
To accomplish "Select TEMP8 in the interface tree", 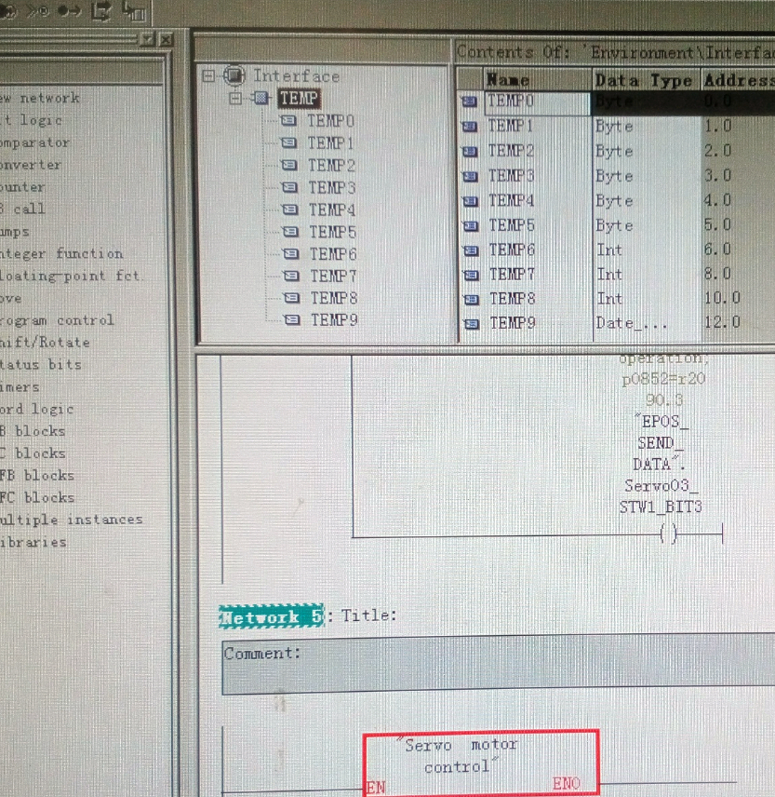I will pyautogui.click(x=334, y=298).
